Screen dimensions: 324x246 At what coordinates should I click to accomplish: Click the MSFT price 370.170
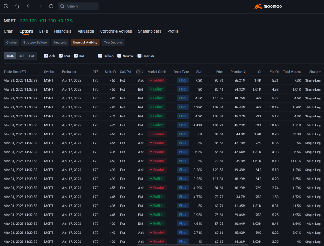coord(28,21)
